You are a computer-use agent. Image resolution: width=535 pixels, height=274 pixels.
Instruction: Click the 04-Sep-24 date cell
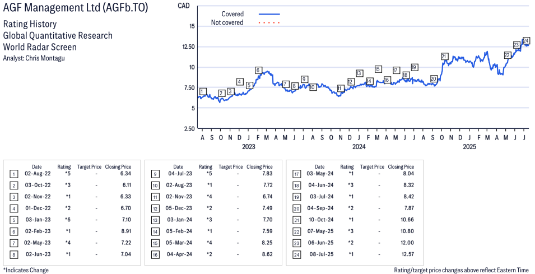[321, 208]
